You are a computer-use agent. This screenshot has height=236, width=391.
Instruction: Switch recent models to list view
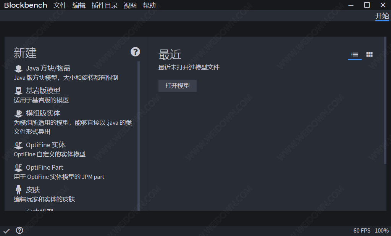coord(355,55)
